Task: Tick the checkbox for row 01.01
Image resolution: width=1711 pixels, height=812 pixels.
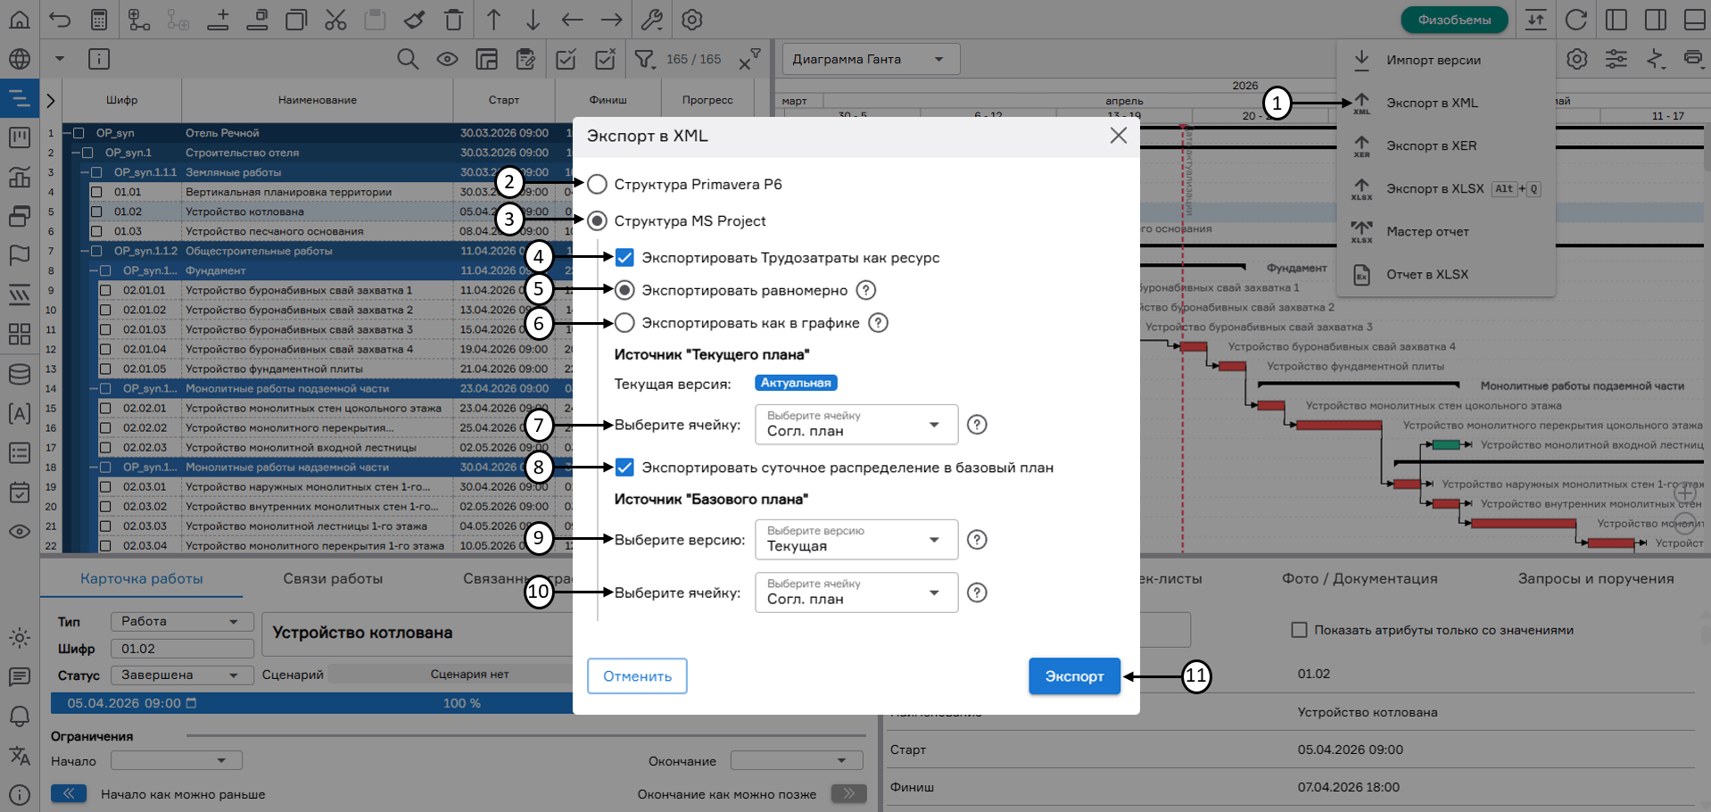Action: coord(96,192)
